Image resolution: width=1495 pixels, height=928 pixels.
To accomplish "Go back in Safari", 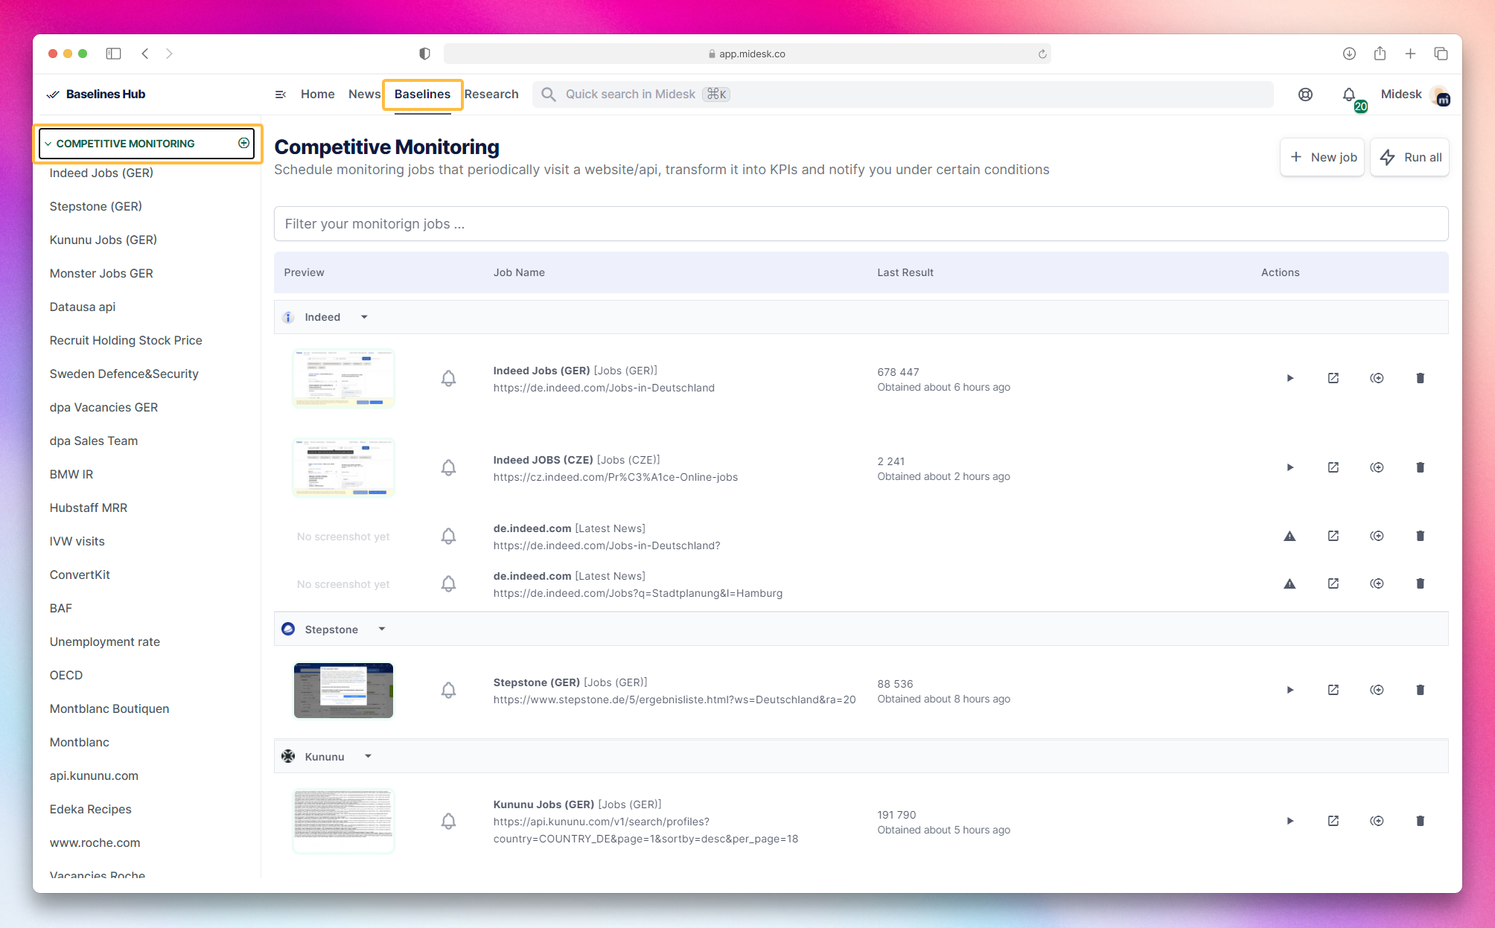I will coord(145,54).
